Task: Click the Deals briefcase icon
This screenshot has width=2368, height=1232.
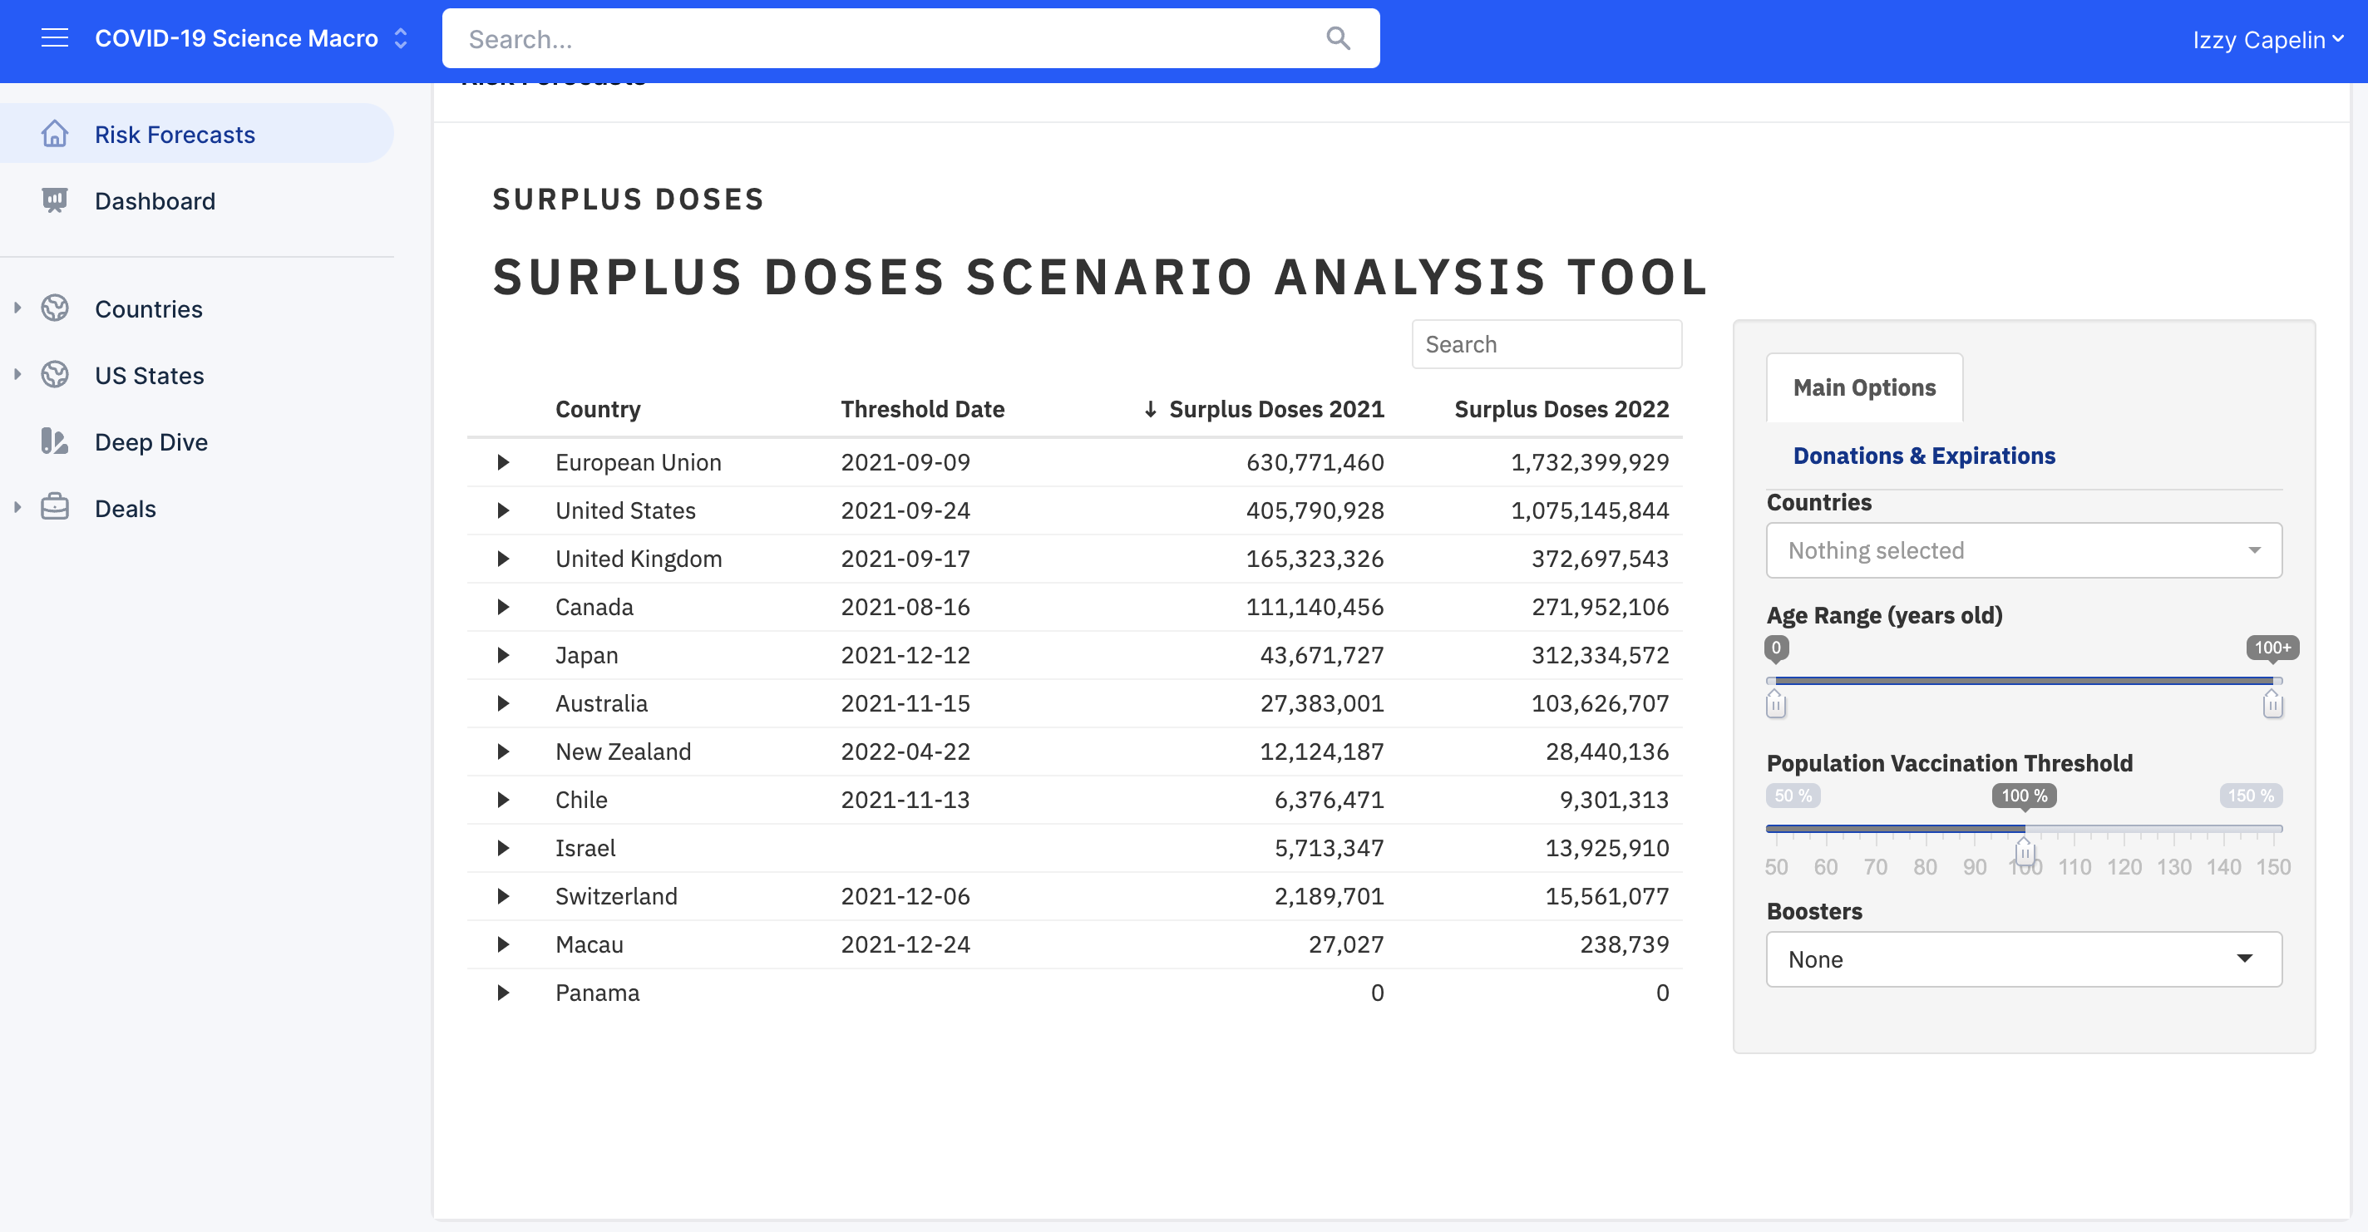Action: point(55,509)
